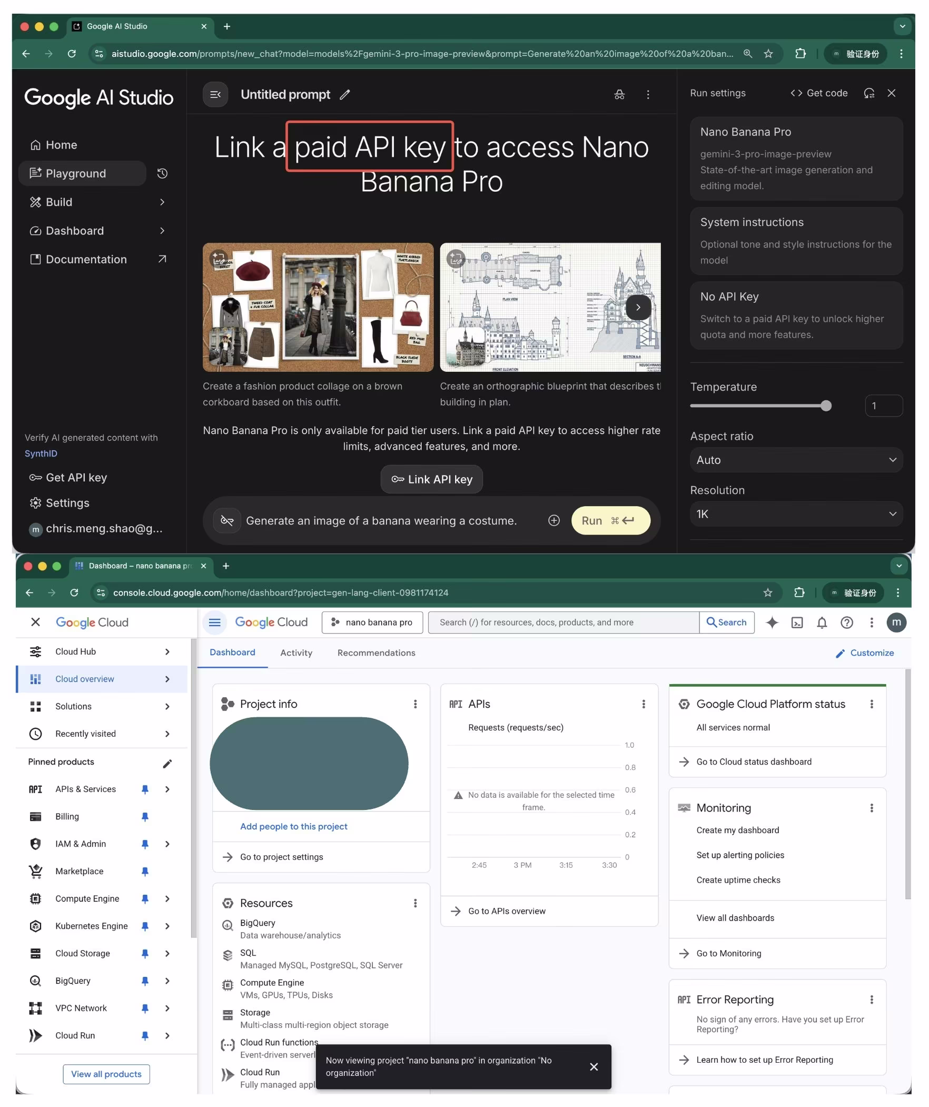Switch to the Recommendations tab

click(x=376, y=653)
